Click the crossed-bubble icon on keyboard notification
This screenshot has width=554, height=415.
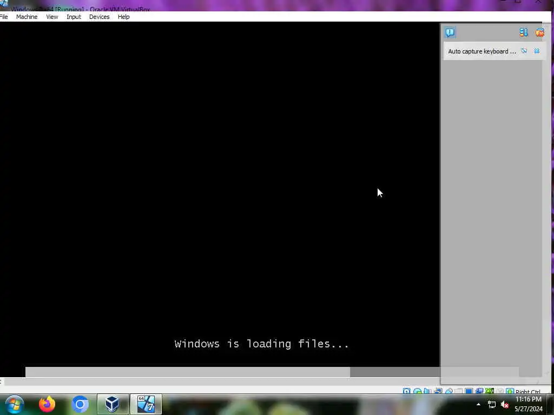(x=524, y=51)
